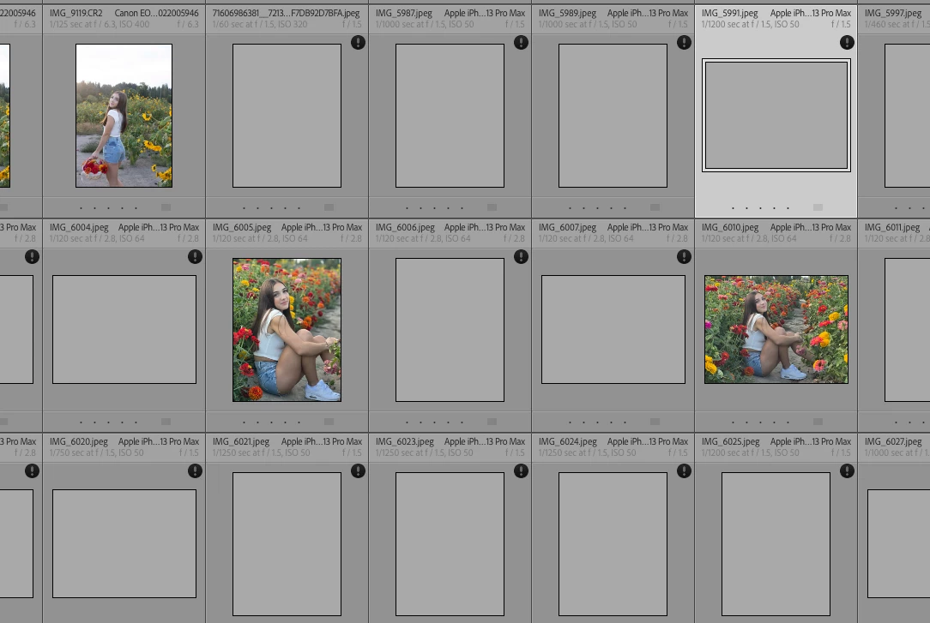This screenshot has height=623, width=930.
Task: Click the file name IMG_5997.jpeg
Action: tap(892, 13)
